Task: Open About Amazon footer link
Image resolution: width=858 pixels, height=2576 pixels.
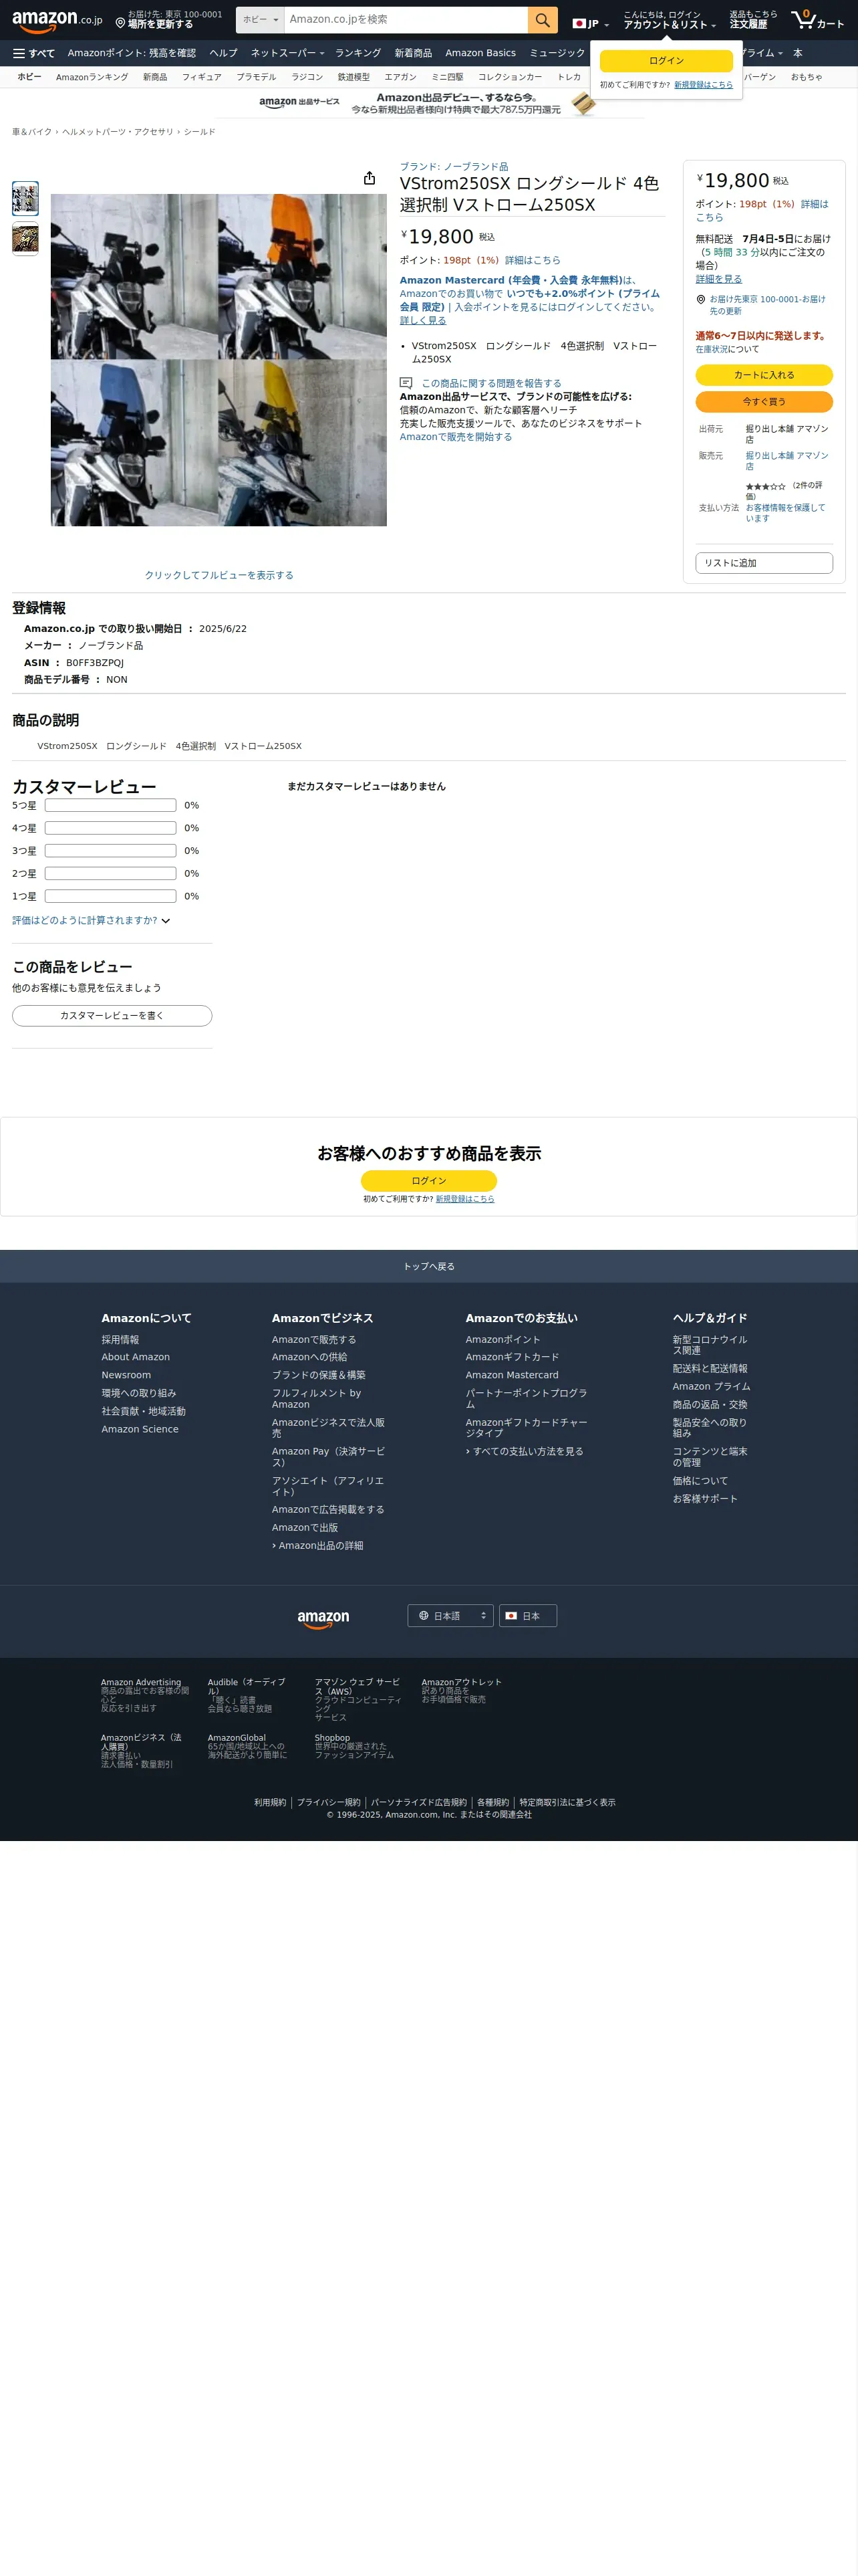Action: 136,1357
